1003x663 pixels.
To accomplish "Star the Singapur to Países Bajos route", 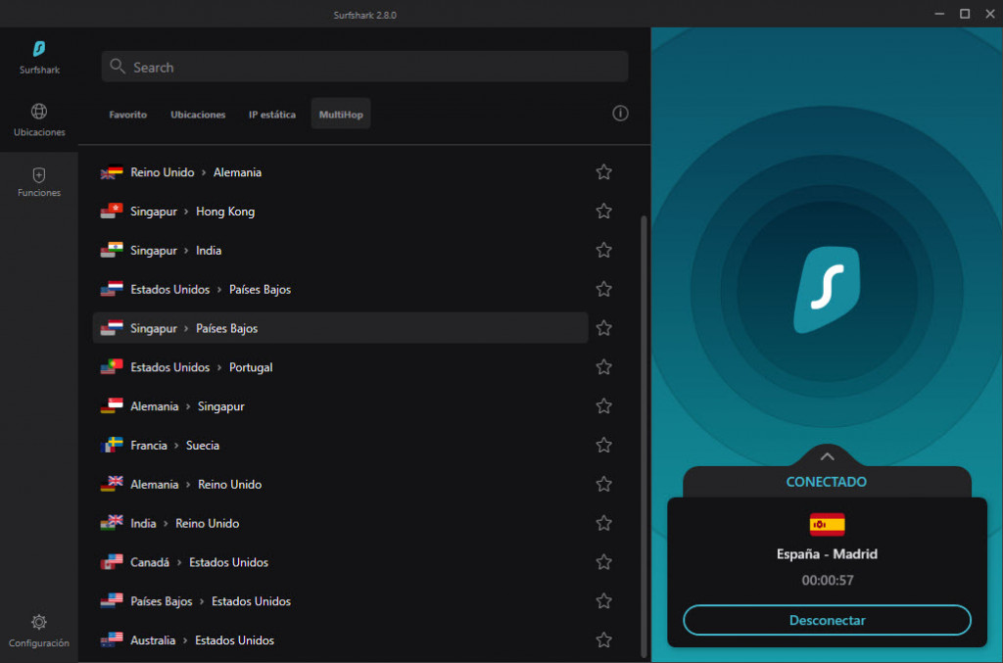I will 603,328.
